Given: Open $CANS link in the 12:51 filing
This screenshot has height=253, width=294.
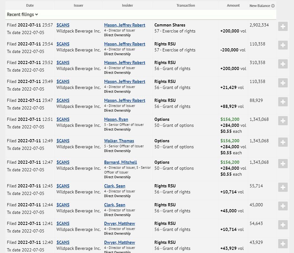Looking at the screenshot, I should pyautogui.click(x=63, y=119).
